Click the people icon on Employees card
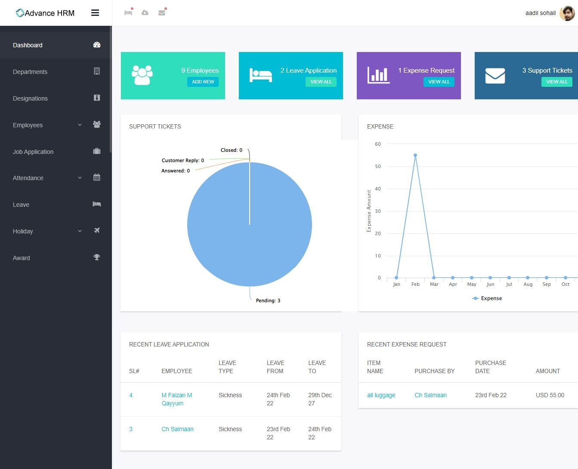The image size is (578, 469). click(x=142, y=75)
